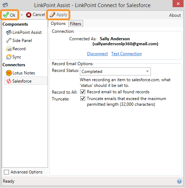Toggle Record email to all found records checkbox
This screenshot has width=185, height=188.
click(83, 92)
